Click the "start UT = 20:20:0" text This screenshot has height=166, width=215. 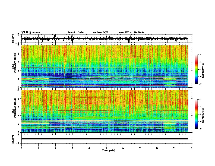point(131,33)
